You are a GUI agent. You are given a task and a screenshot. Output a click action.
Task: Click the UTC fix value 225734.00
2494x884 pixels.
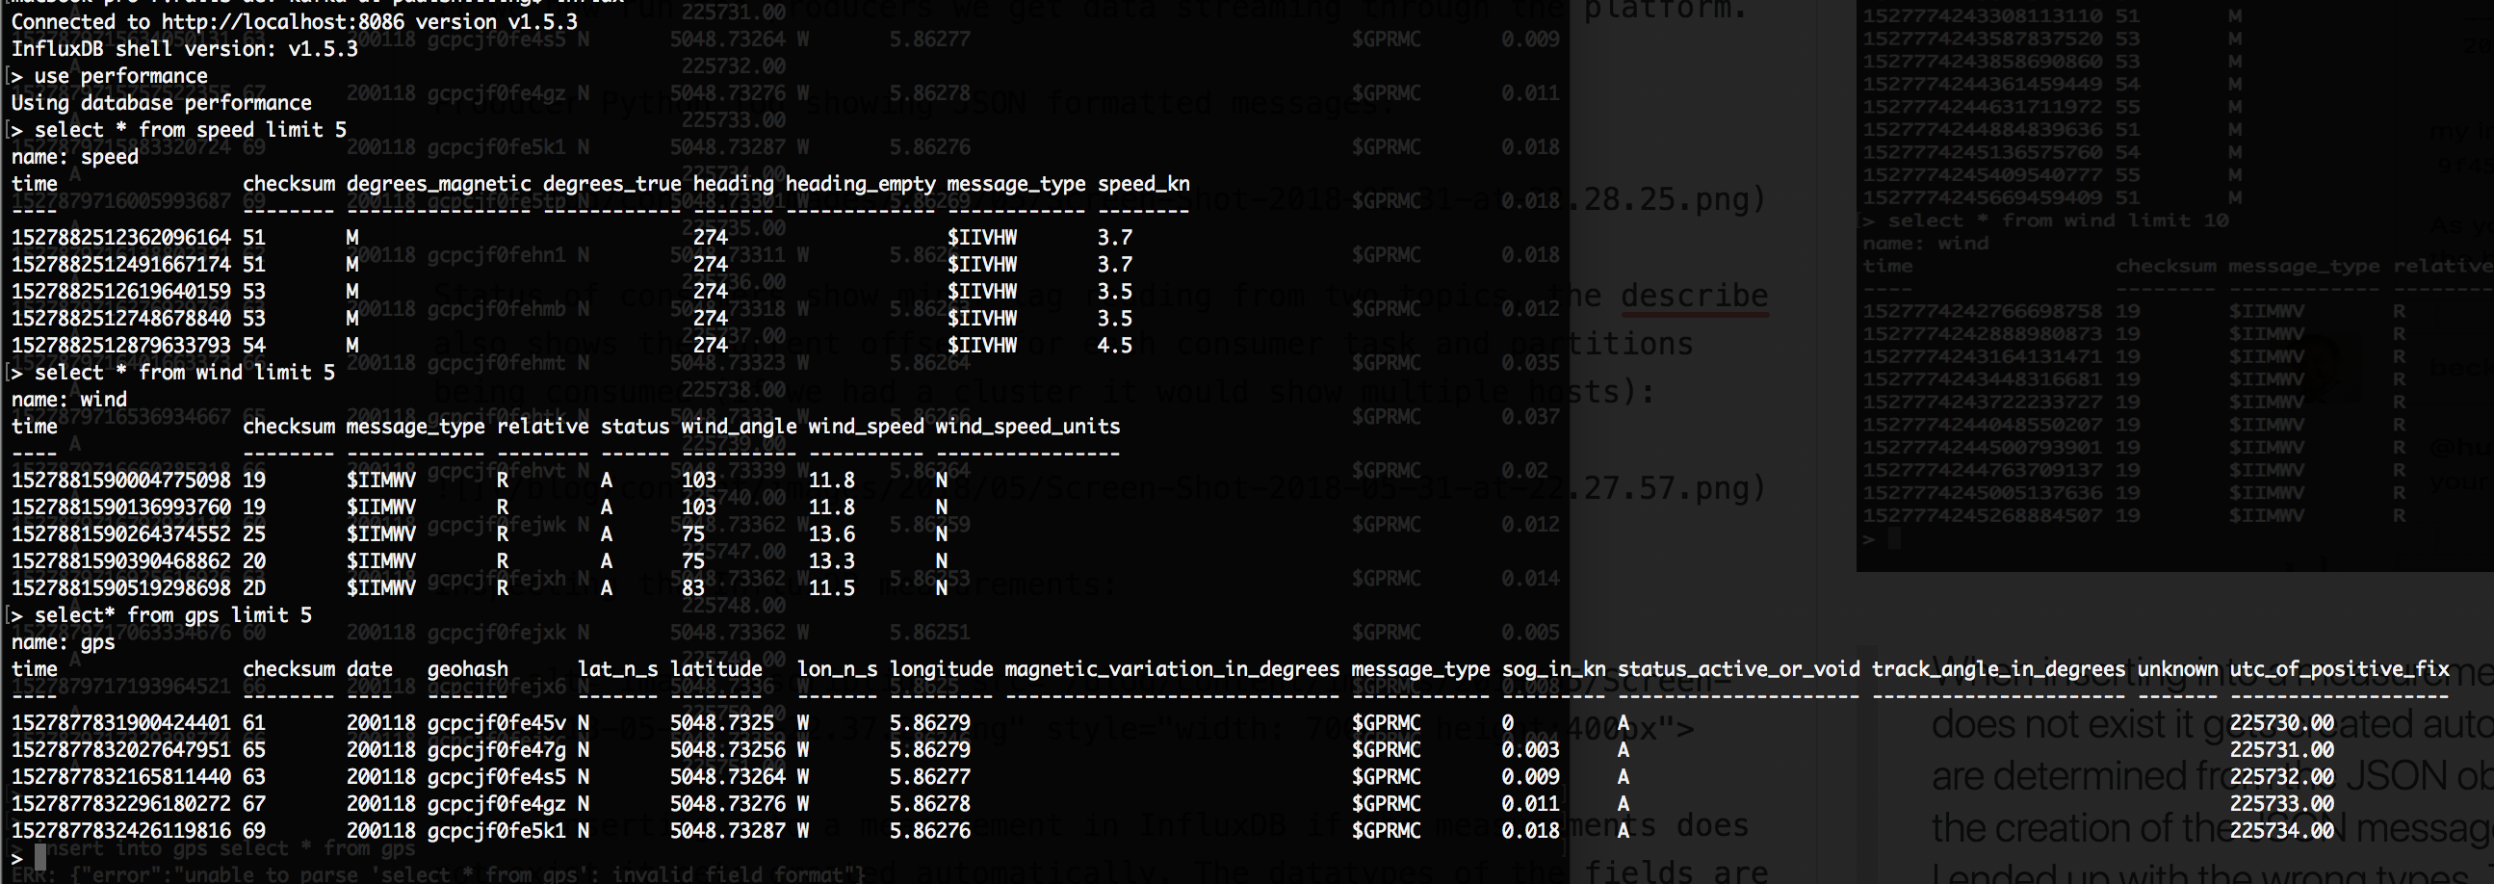(x=2282, y=831)
